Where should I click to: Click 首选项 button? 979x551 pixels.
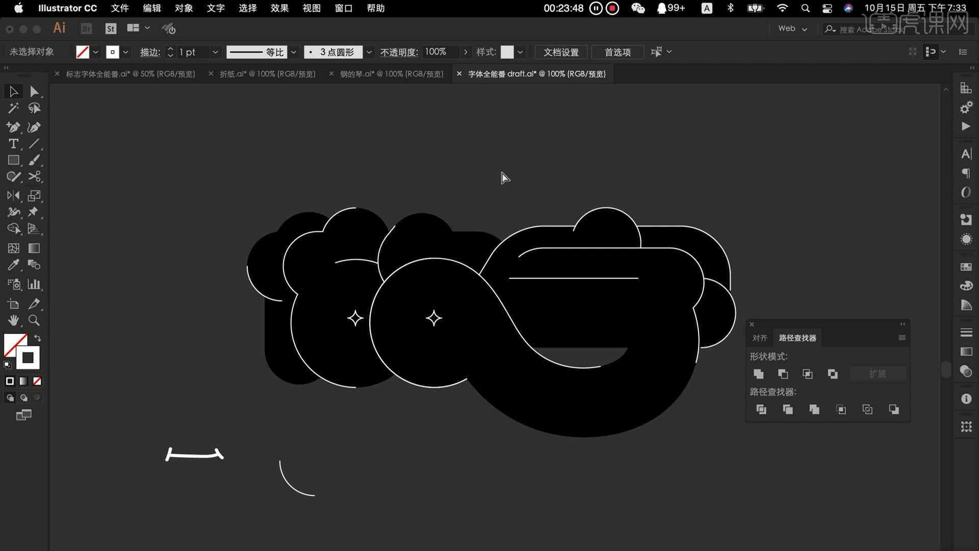617,52
